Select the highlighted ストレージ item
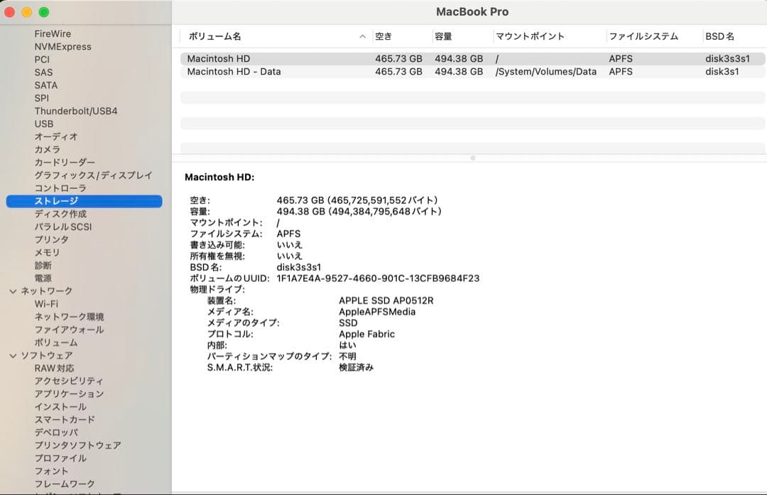The image size is (767, 495). [x=84, y=201]
